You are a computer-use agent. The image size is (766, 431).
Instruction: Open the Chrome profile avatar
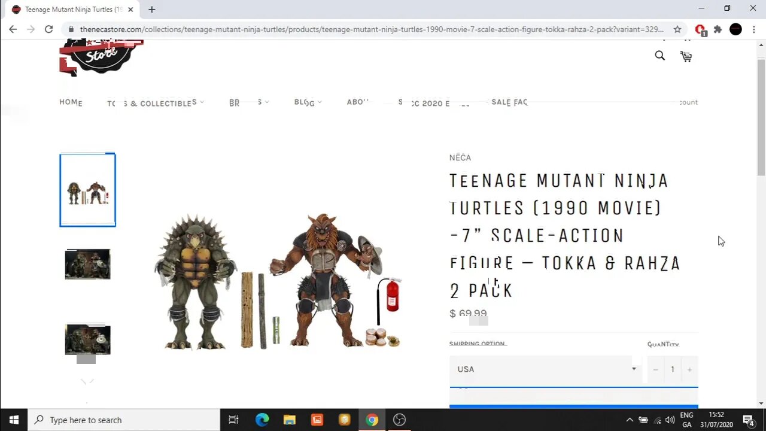click(735, 29)
